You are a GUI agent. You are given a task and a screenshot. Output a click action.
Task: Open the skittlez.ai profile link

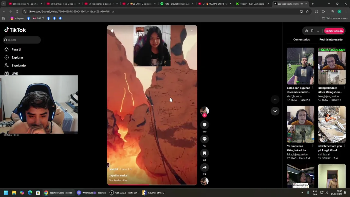point(324,155)
